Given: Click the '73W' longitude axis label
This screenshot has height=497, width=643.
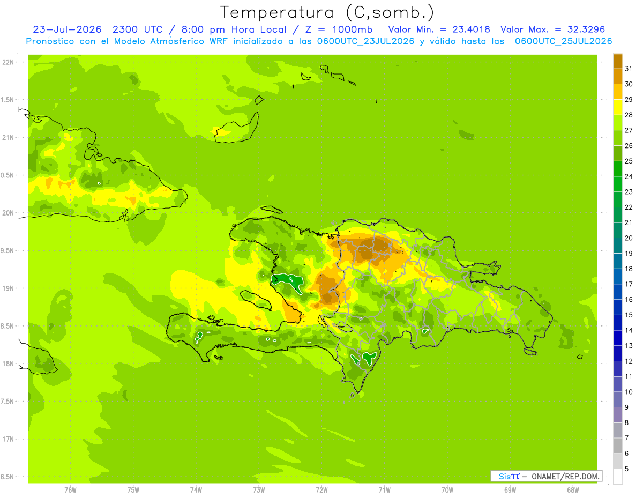Looking at the screenshot, I should pos(259,489).
